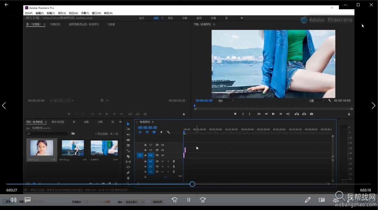Open Program monitor button editor plus
This screenshot has width=378, height=210.
click(349, 114)
